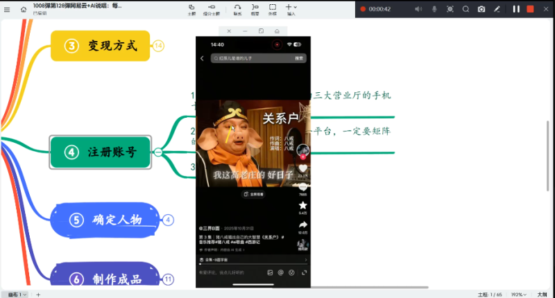Go back using phone back arrow

tap(202, 58)
